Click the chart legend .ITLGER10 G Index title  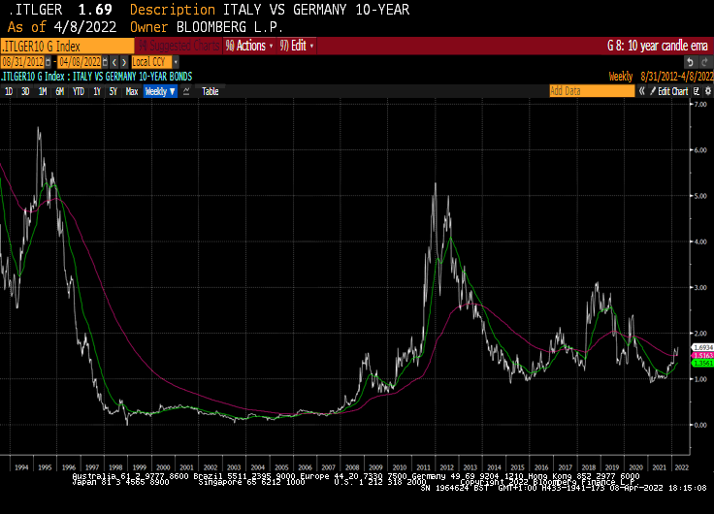tap(96, 77)
